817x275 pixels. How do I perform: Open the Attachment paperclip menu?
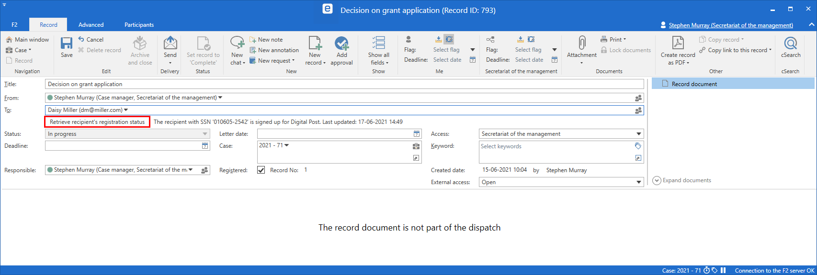tap(581, 44)
